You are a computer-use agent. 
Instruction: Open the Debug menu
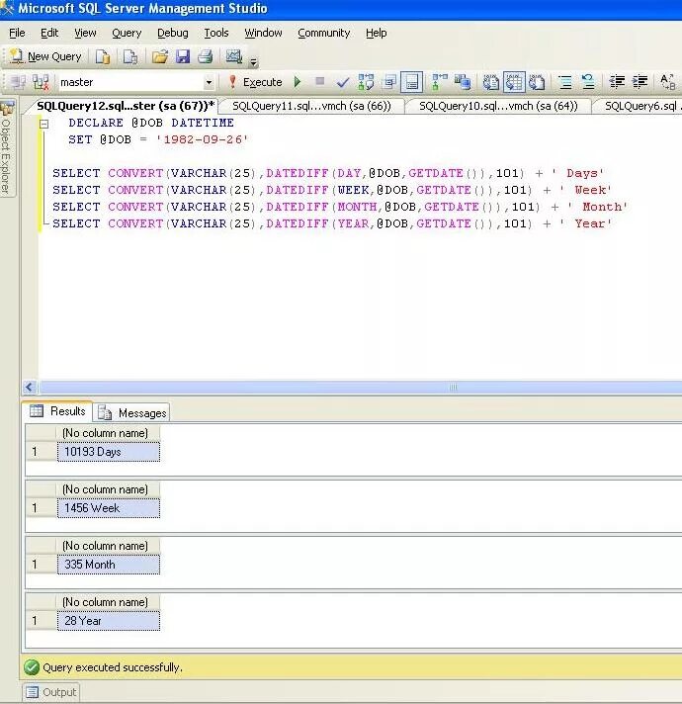[173, 33]
